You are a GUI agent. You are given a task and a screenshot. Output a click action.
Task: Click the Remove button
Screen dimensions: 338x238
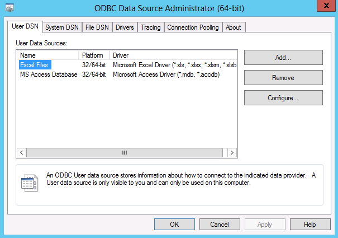[x=283, y=78]
